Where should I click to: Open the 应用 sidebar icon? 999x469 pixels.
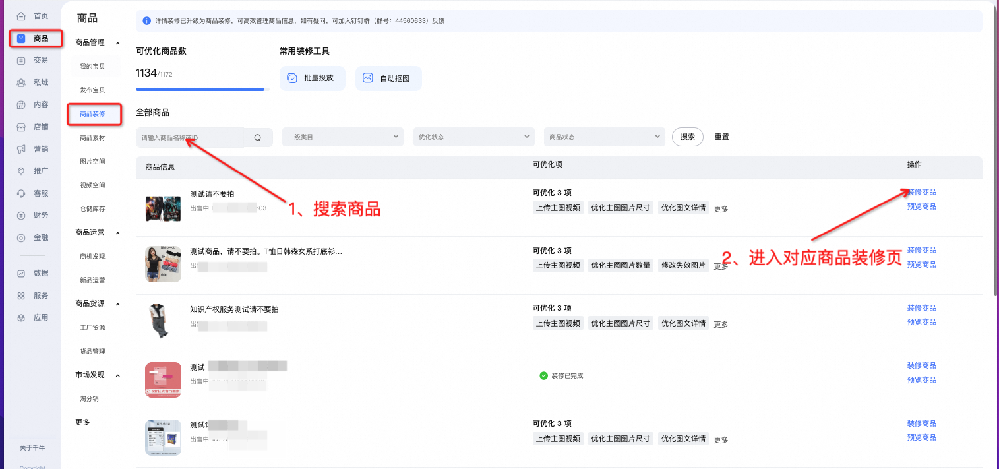coord(21,317)
